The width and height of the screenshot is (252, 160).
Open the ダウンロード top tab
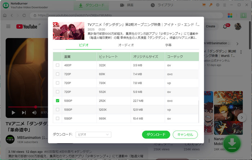(x=91, y=5)
